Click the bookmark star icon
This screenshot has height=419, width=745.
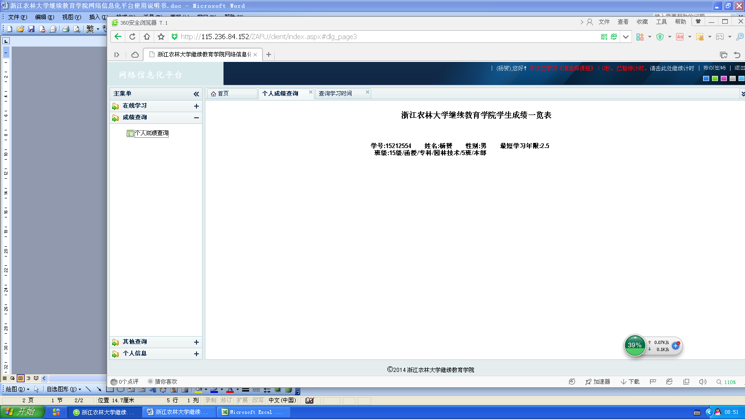point(161,37)
